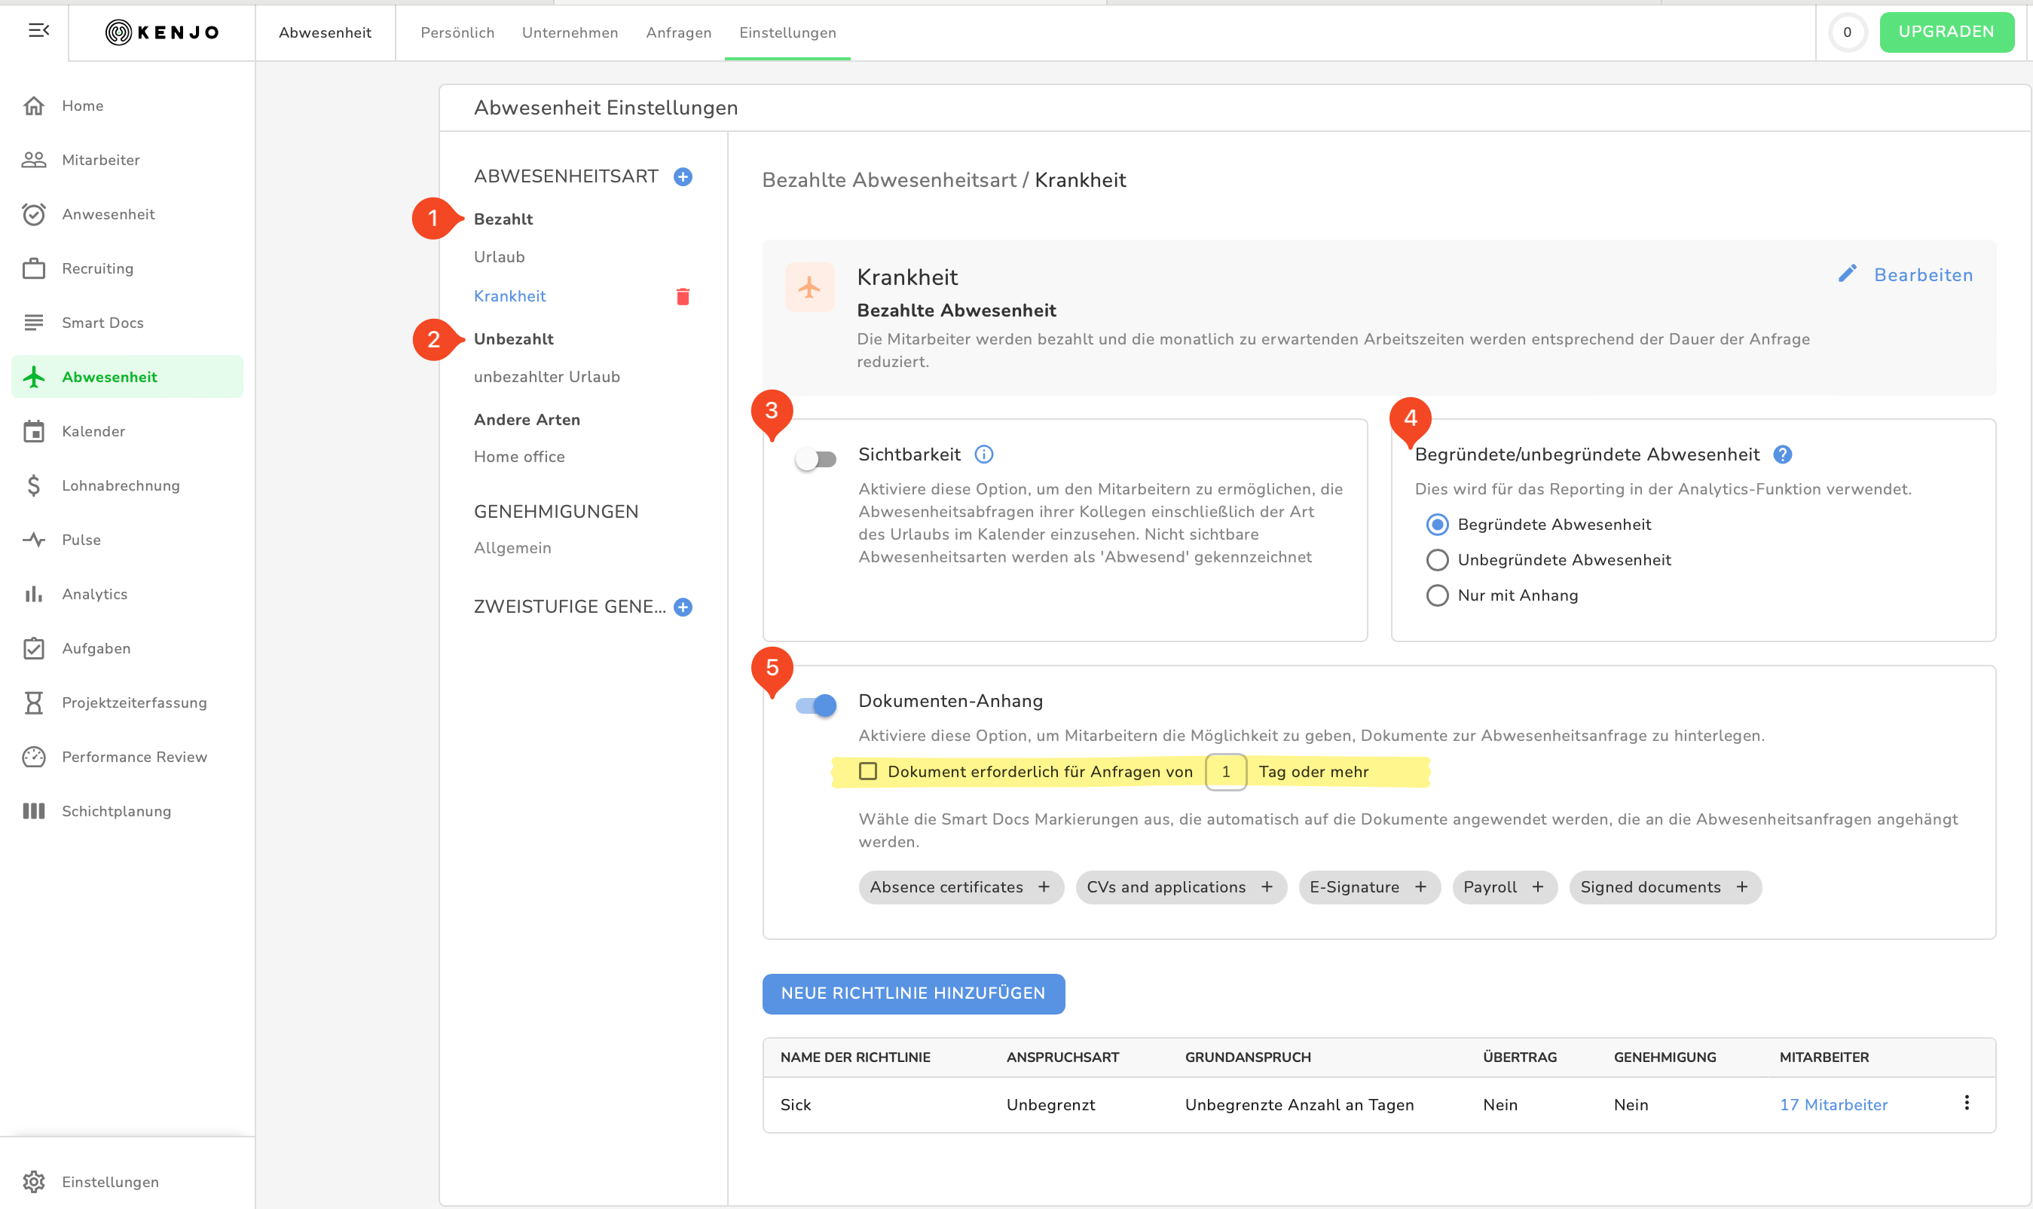Disable the Dokumenten-Anhang toggle
The width and height of the screenshot is (2033, 1209).
coord(815,706)
